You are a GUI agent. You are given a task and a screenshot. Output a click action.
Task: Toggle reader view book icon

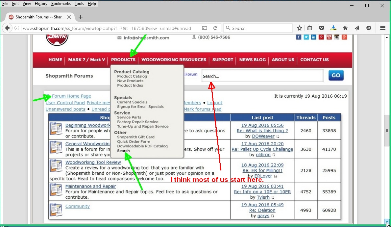click(x=205, y=28)
